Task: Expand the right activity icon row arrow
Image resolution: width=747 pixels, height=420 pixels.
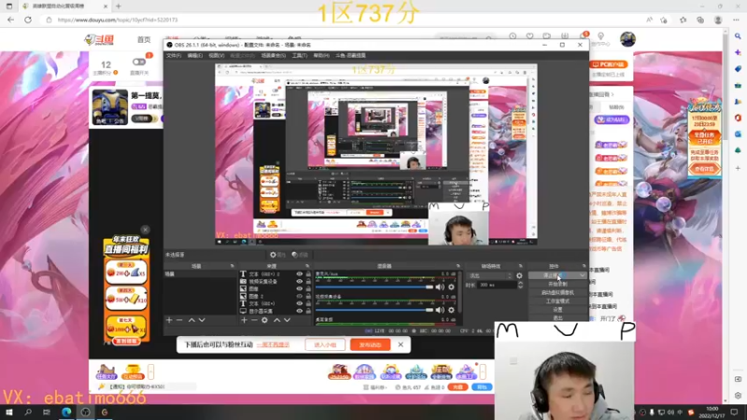Action: [483, 371]
